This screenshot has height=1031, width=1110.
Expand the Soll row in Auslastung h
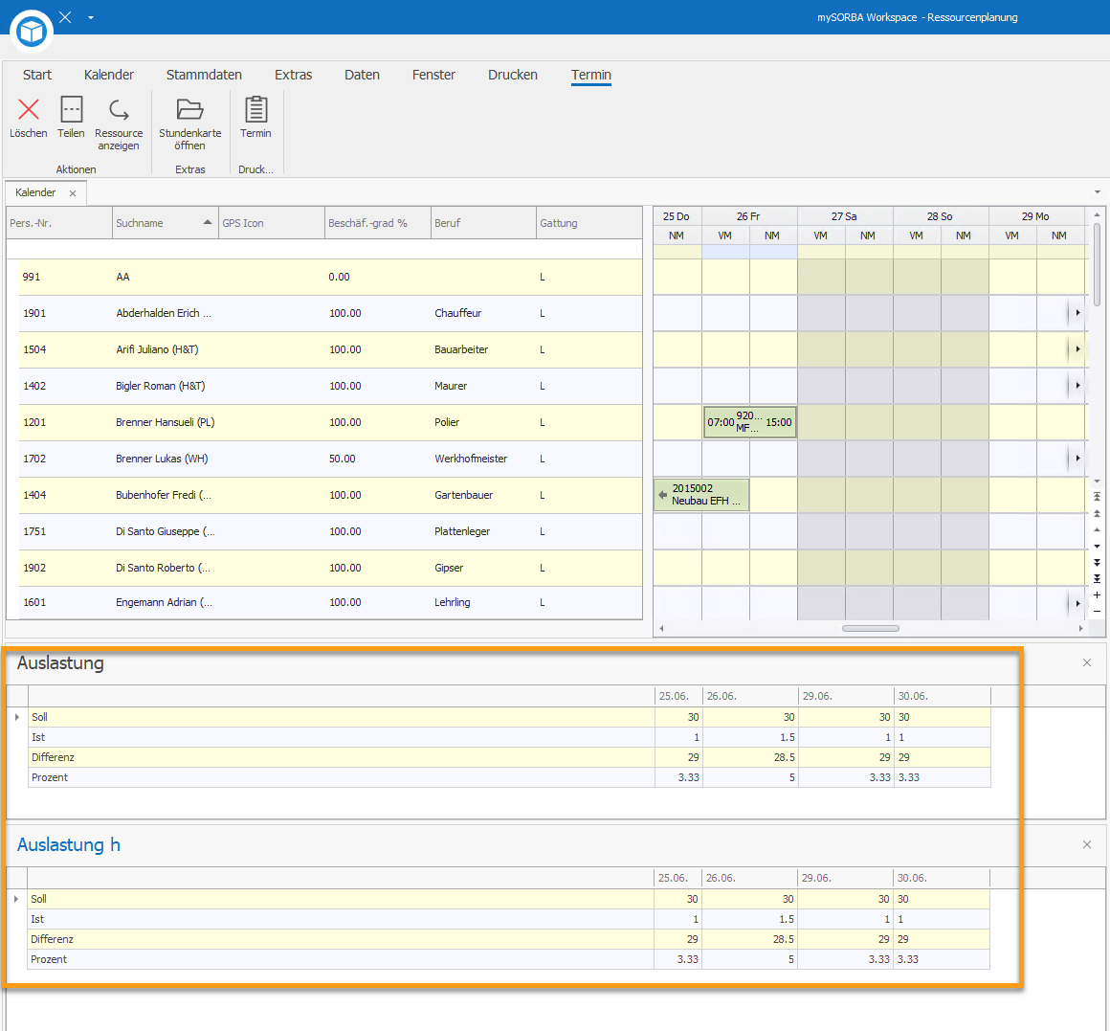pos(16,899)
